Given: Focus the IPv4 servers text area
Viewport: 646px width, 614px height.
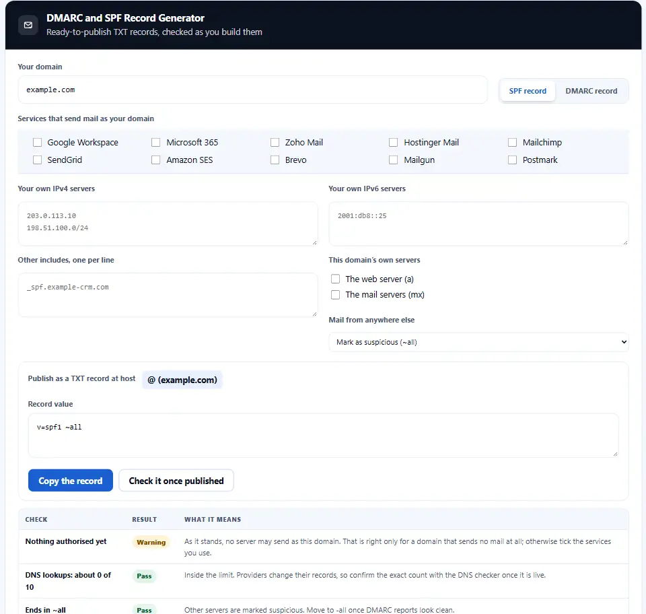Looking at the screenshot, I should 168,224.
